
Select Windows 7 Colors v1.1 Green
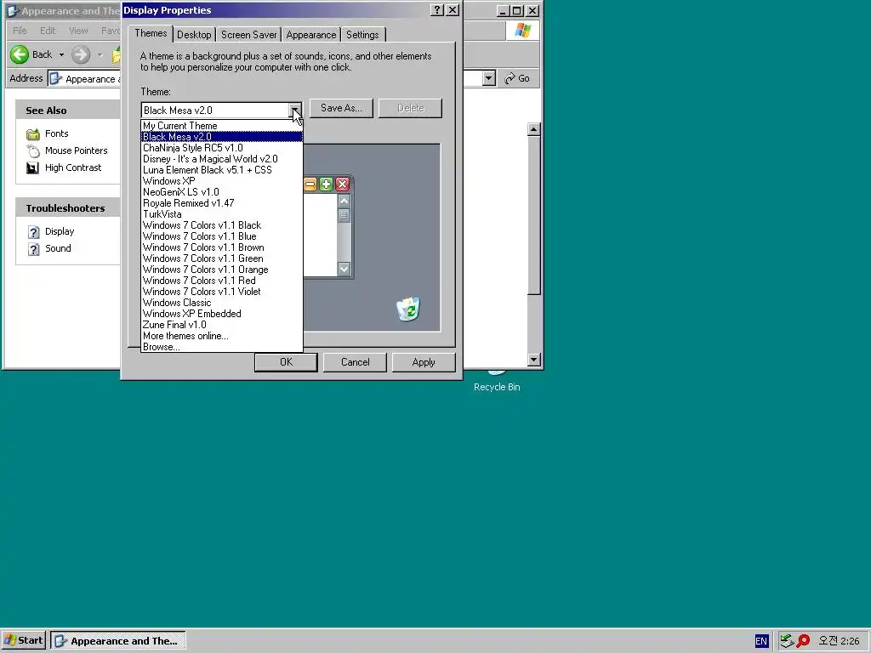222,258
